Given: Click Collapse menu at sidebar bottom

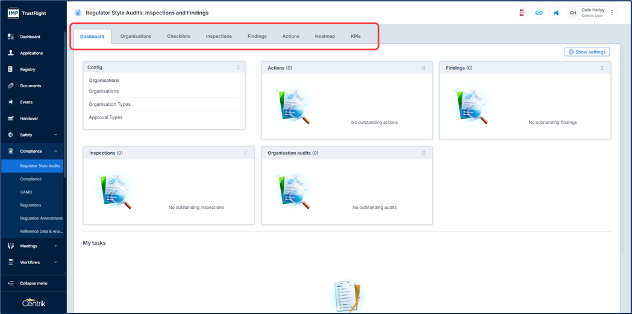Looking at the screenshot, I should pos(33,283).
